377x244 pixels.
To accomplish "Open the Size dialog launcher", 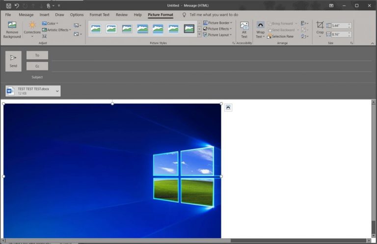I will tap(351, 43).
